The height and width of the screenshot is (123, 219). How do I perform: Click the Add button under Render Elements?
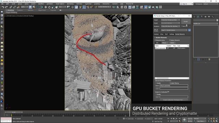[x=157, y=43]
